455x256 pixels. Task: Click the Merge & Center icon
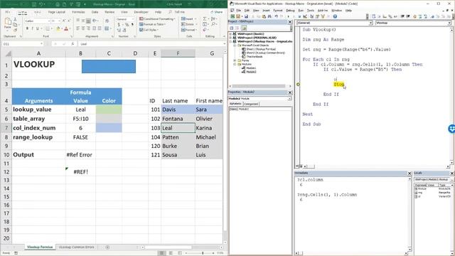coord(107,28)
